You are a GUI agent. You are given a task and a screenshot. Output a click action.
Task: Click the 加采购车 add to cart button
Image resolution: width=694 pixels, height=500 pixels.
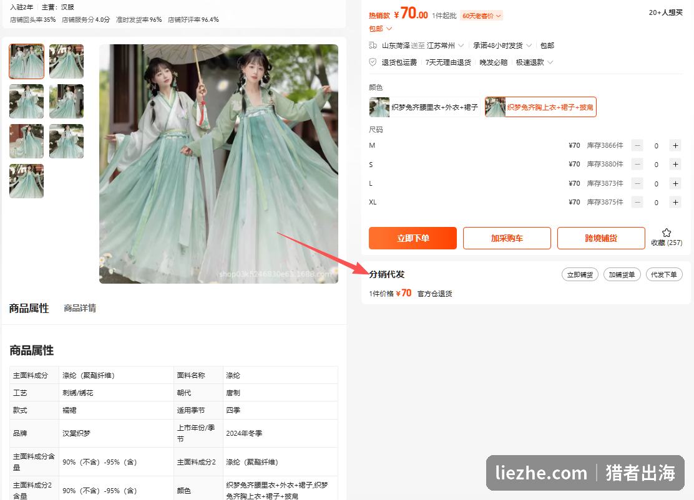click(507, 238)
